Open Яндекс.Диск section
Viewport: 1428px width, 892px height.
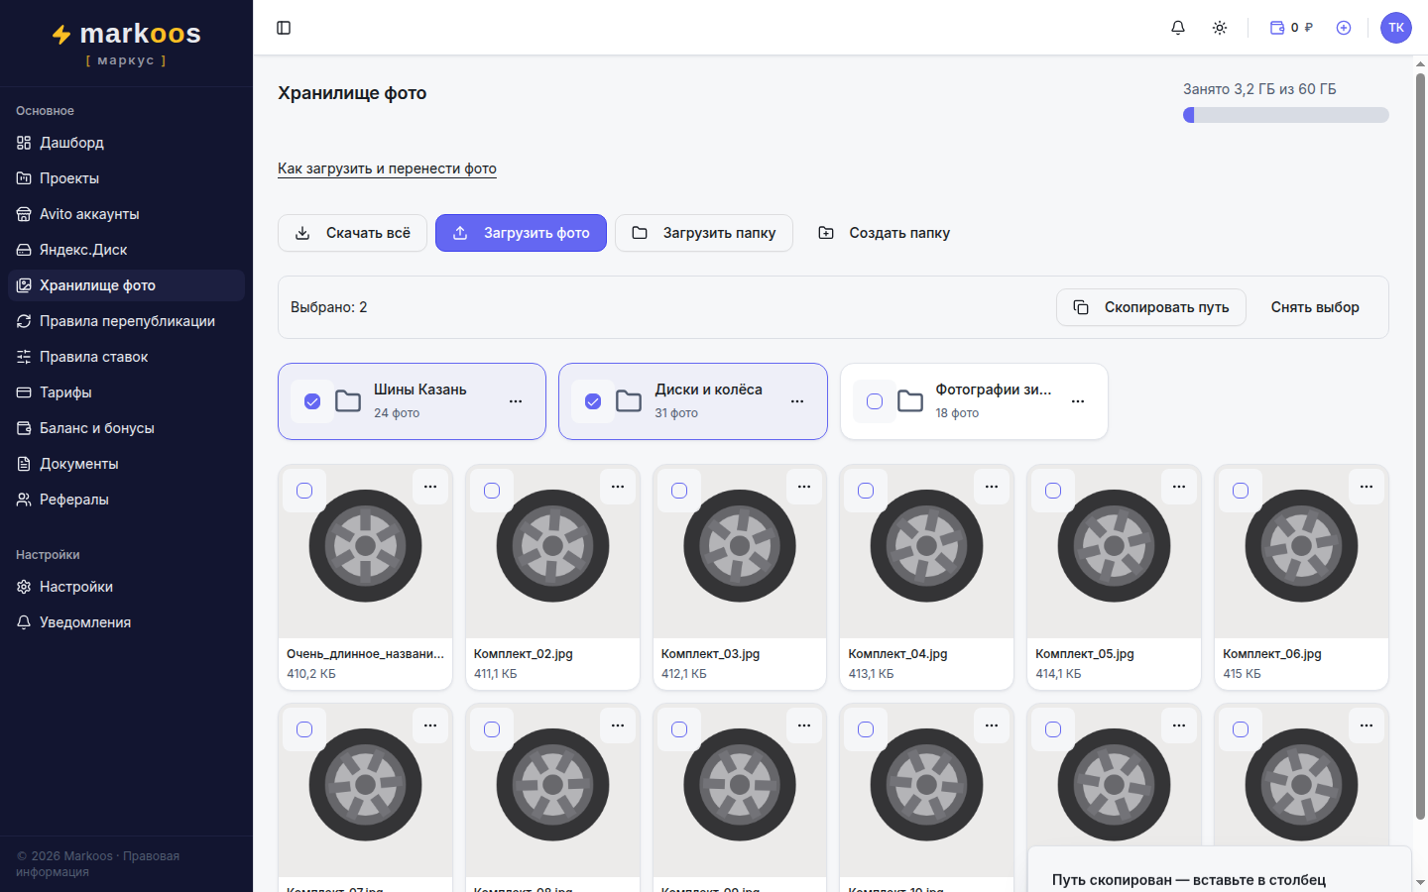(x=126, y=250)
